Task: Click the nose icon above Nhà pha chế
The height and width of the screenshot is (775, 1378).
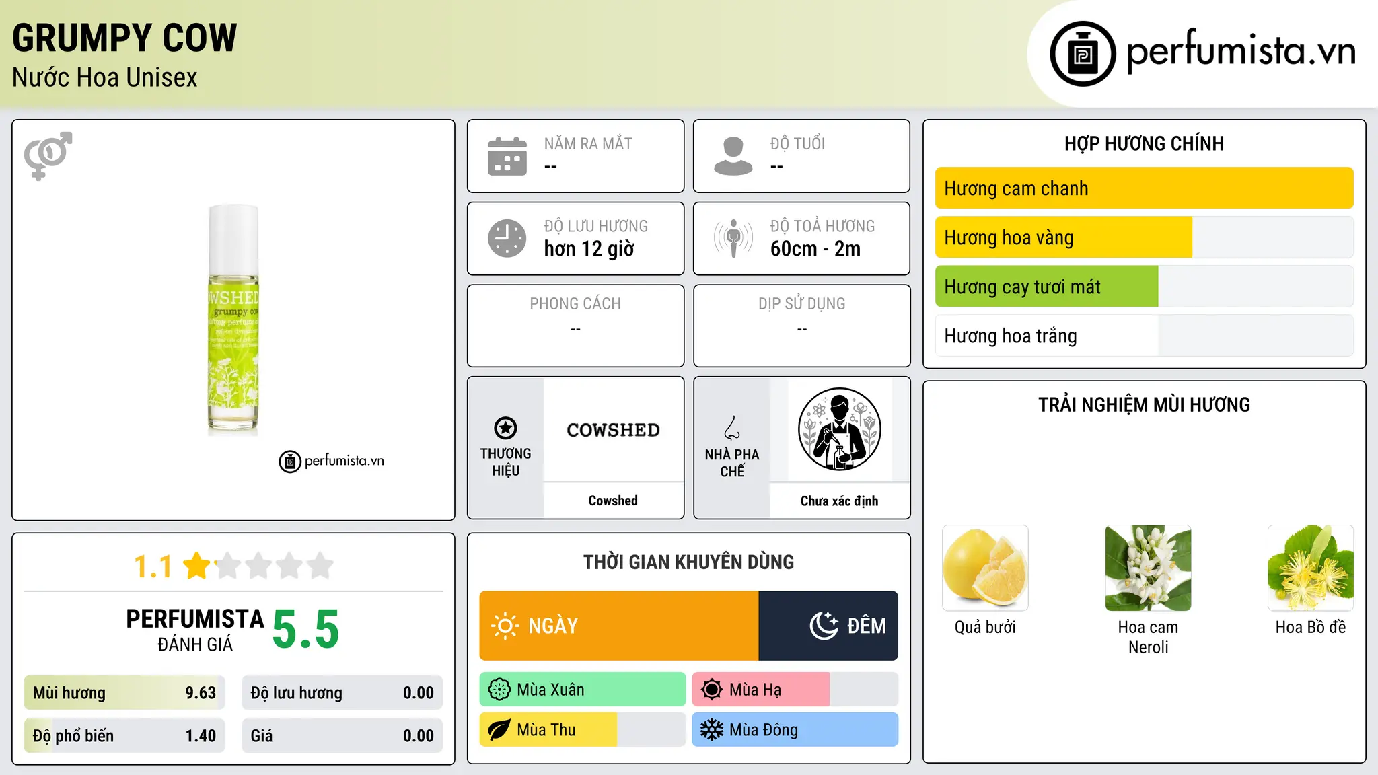Action: coord(732,428)
